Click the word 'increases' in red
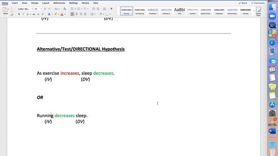The image size is (278, 156). [x=69, y=73]
